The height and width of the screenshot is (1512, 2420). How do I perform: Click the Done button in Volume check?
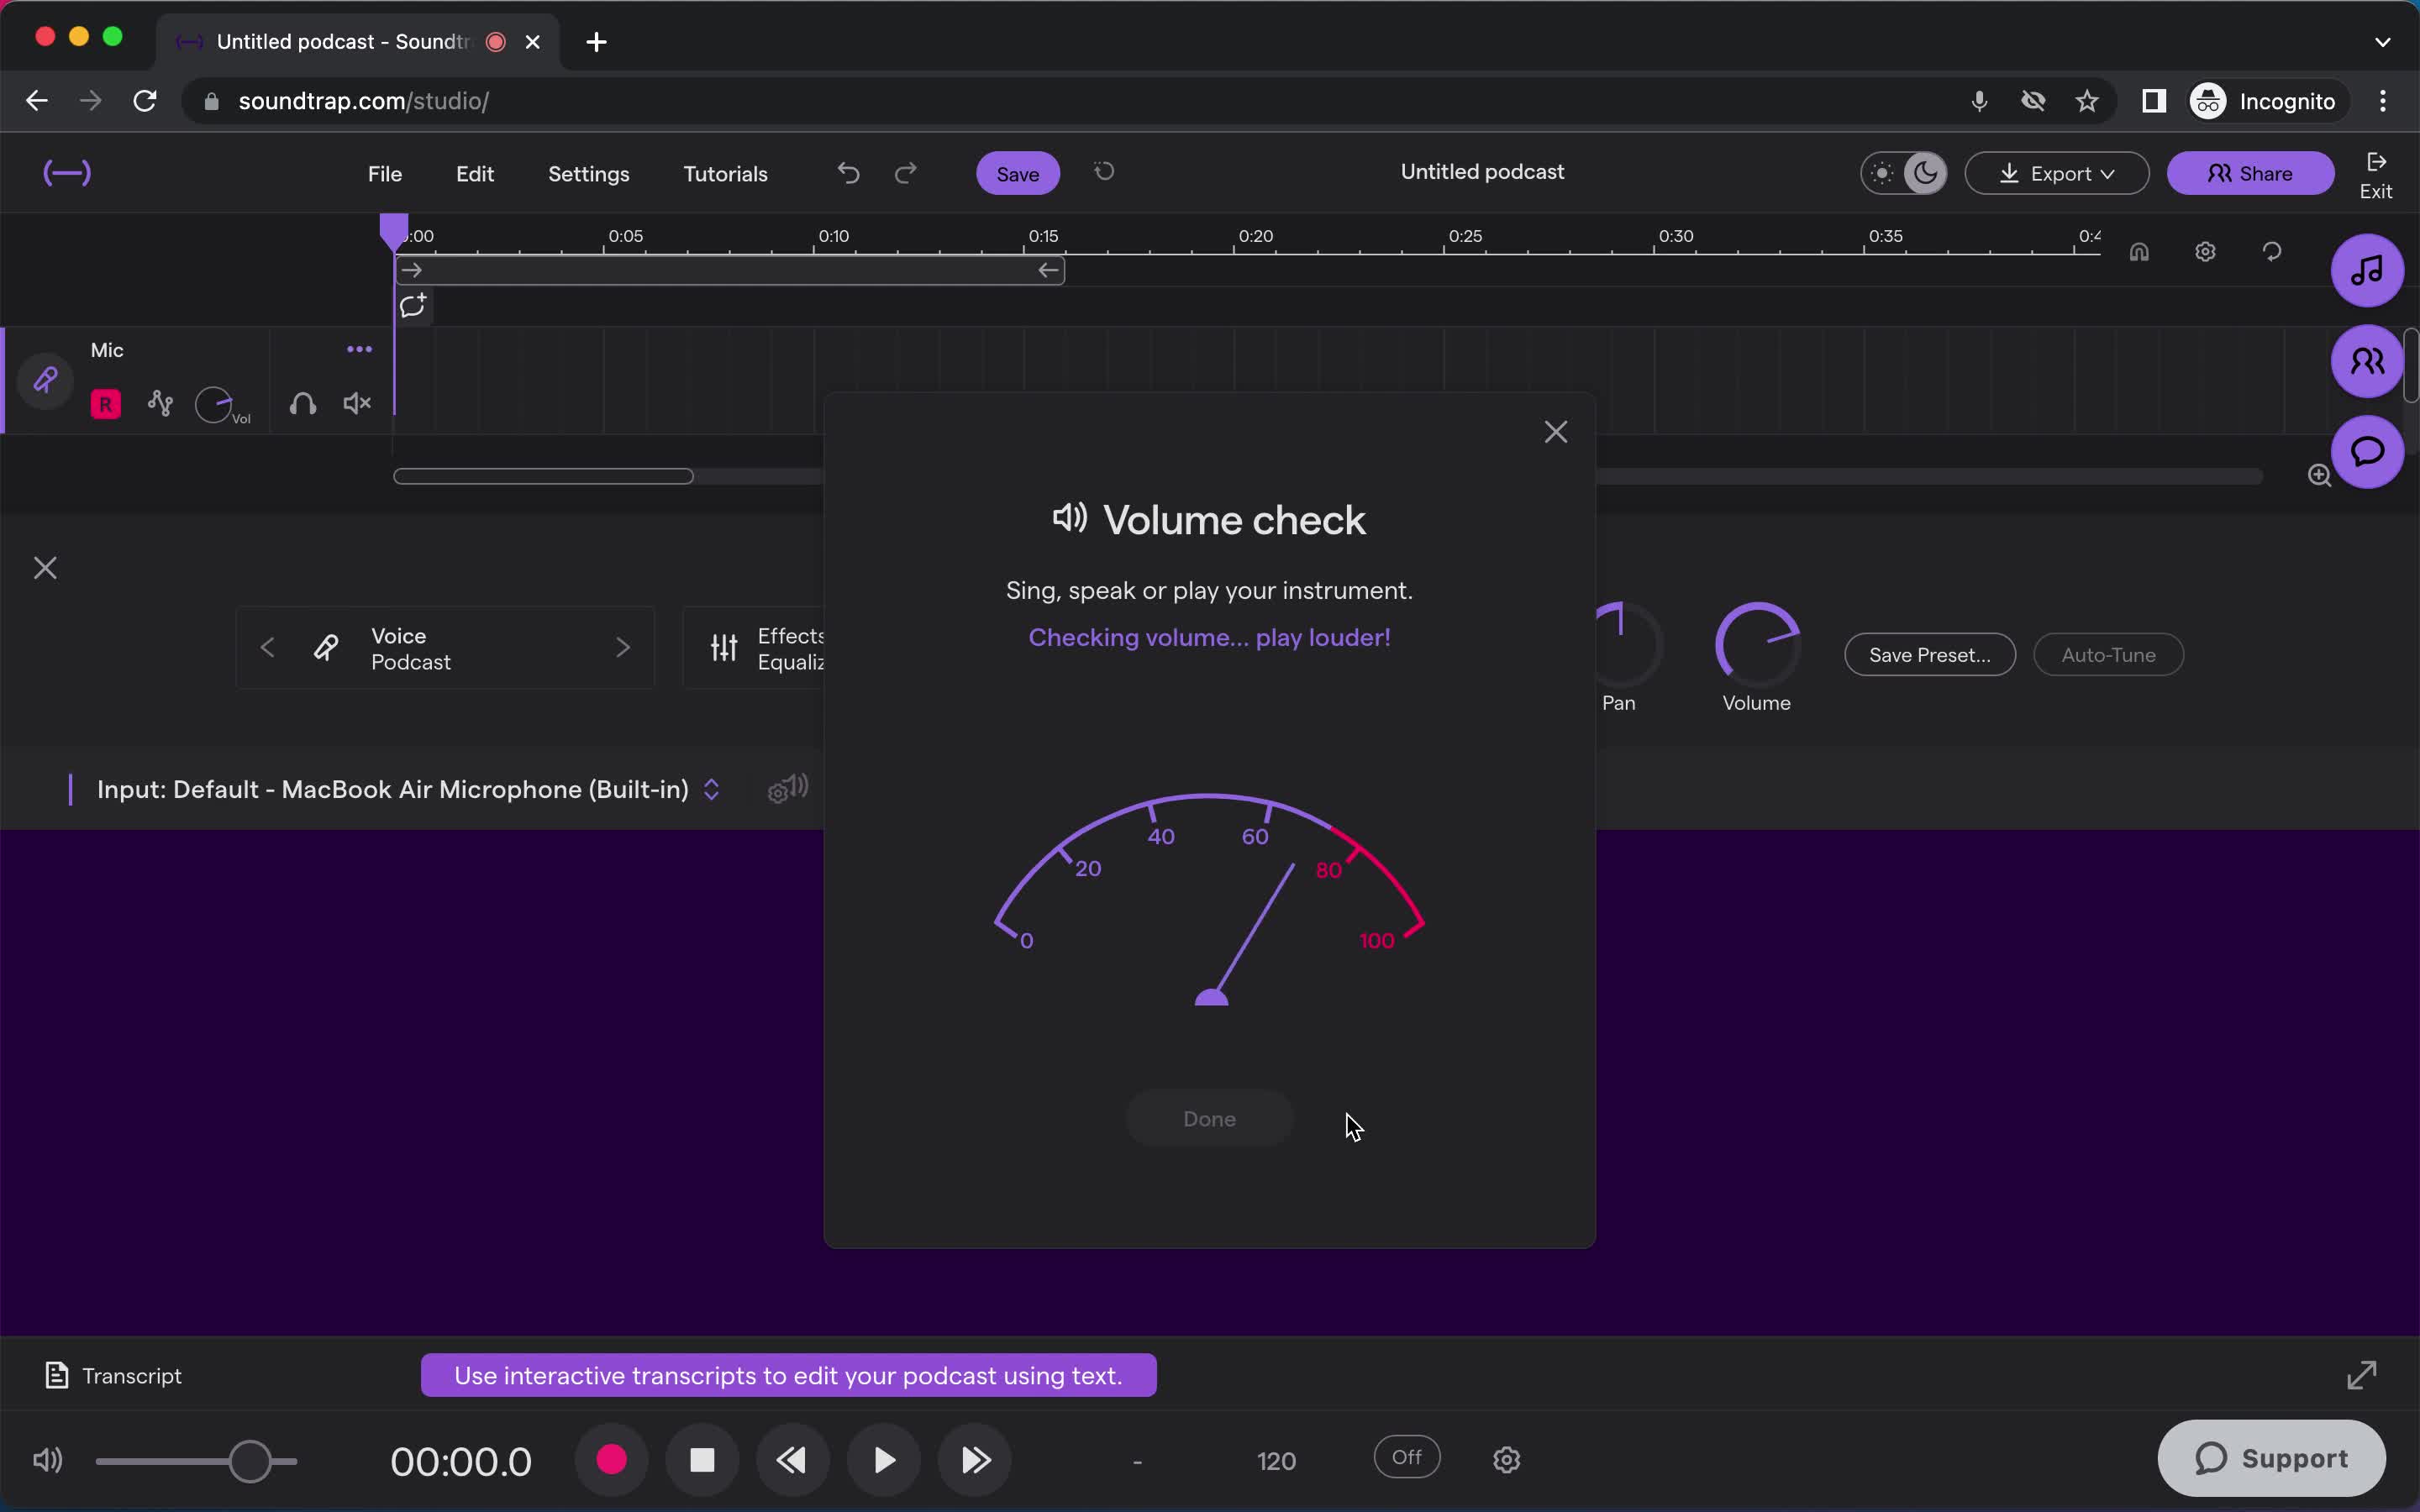click(1209, 1118)
